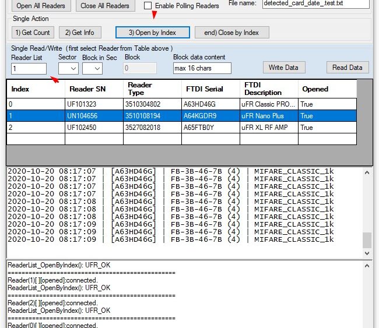Click index 0 cell in table
Image resolution: width=379 pixels, height=328 pixels.
[36, 104]
